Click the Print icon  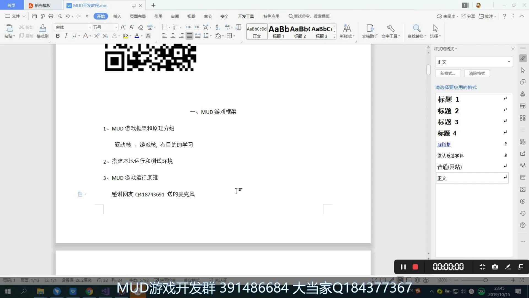click(x=51, y=16)
